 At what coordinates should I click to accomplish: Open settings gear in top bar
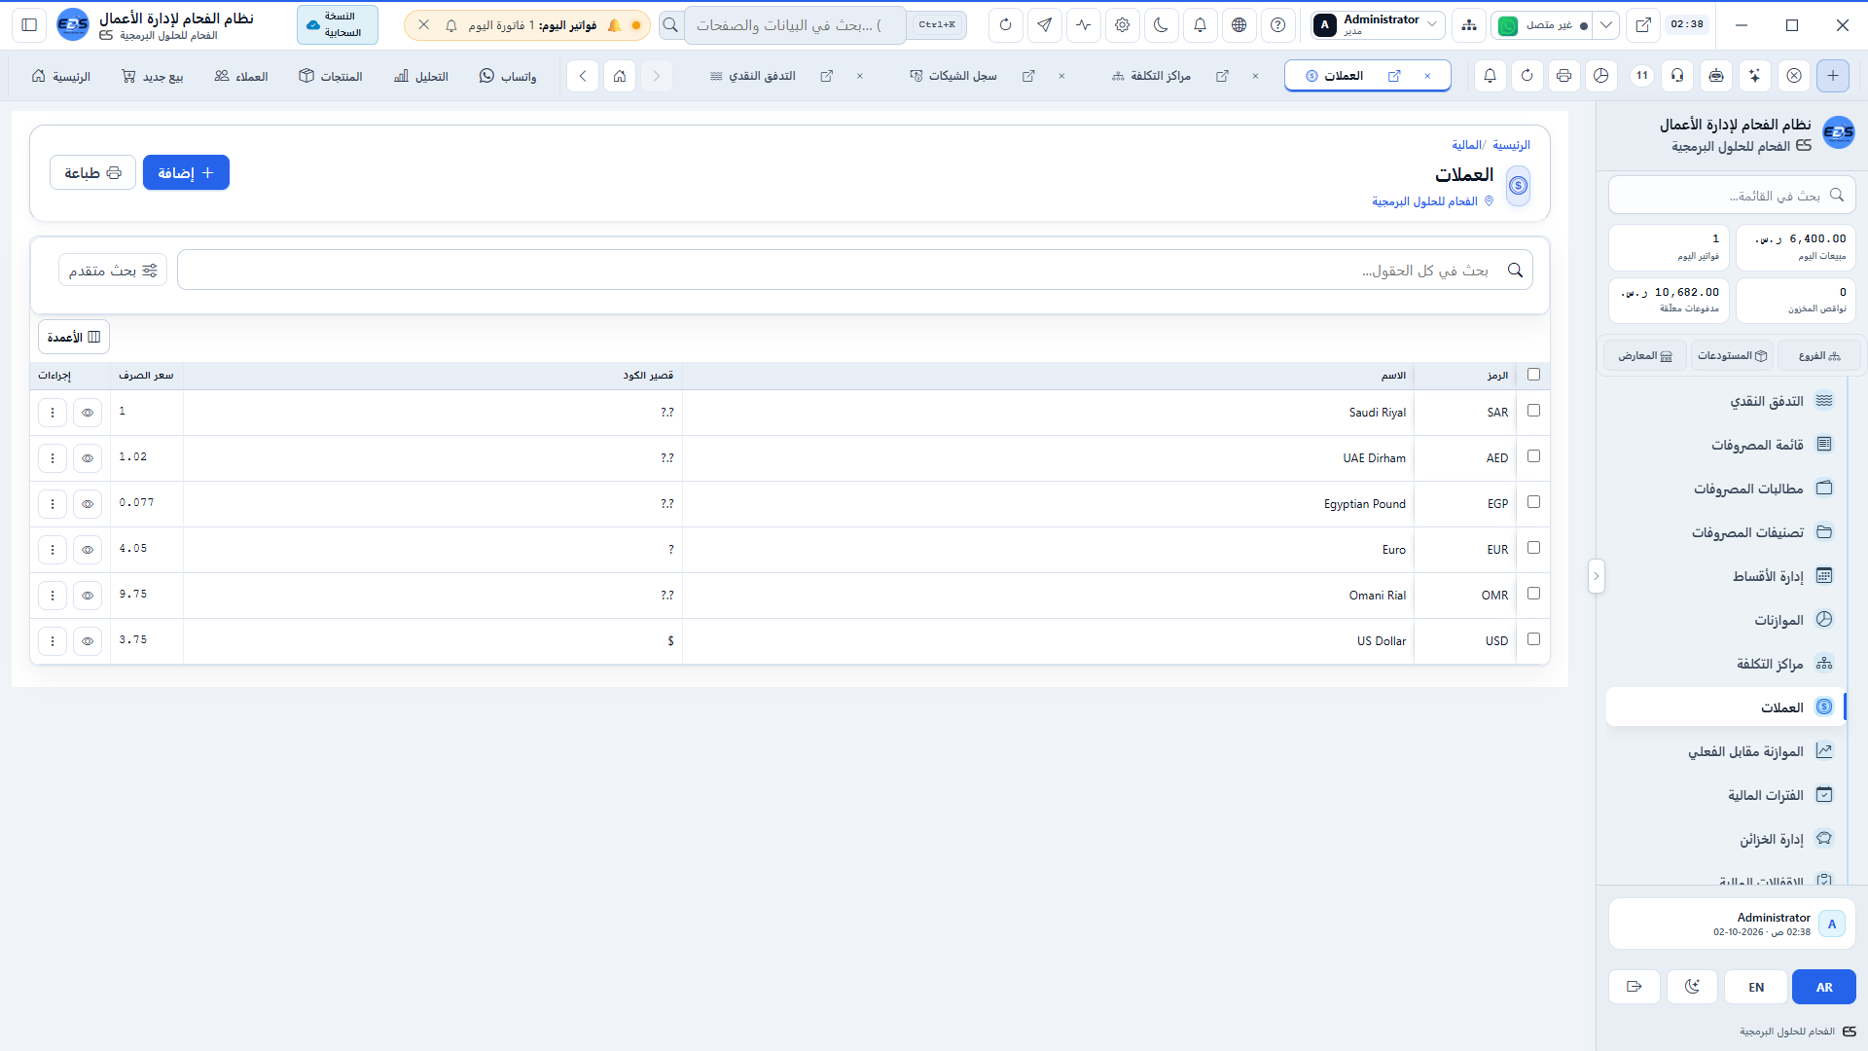click(x=1122, y=25)
